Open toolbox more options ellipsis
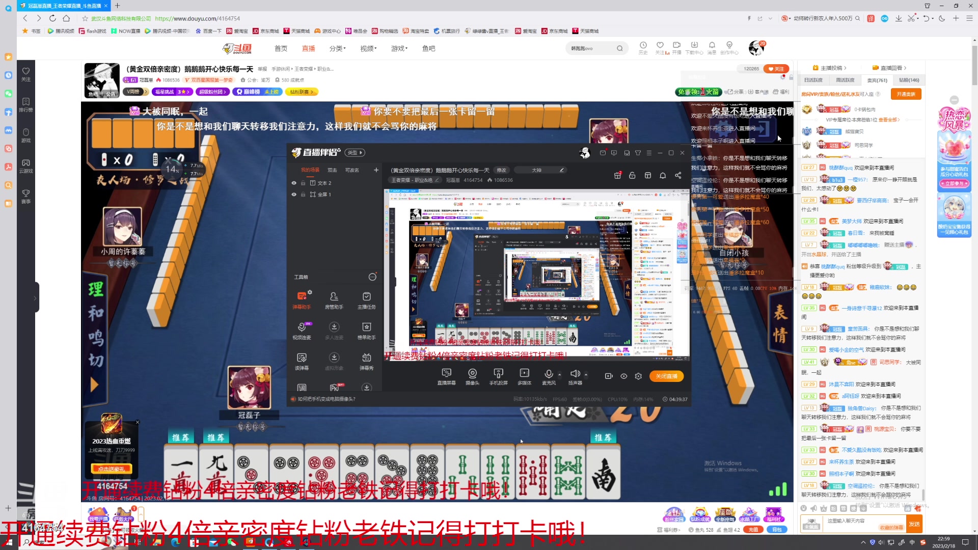 point(372,277)
